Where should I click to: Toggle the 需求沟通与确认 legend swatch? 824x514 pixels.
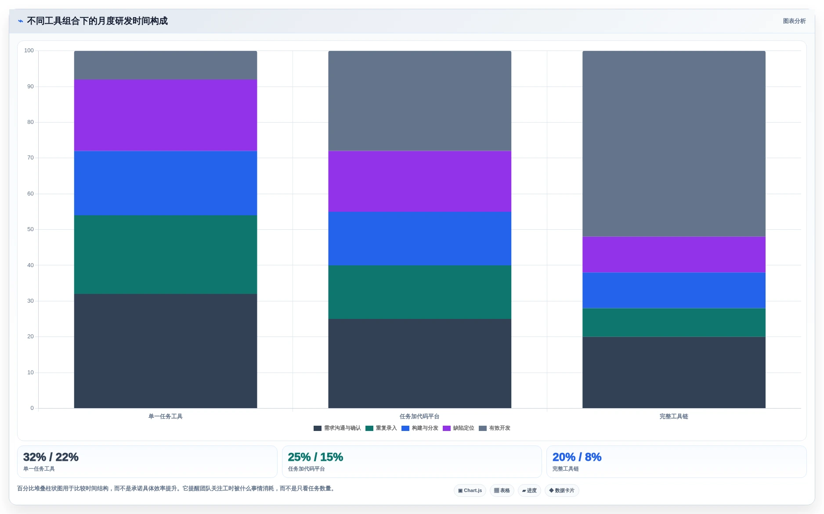(318, 428)
